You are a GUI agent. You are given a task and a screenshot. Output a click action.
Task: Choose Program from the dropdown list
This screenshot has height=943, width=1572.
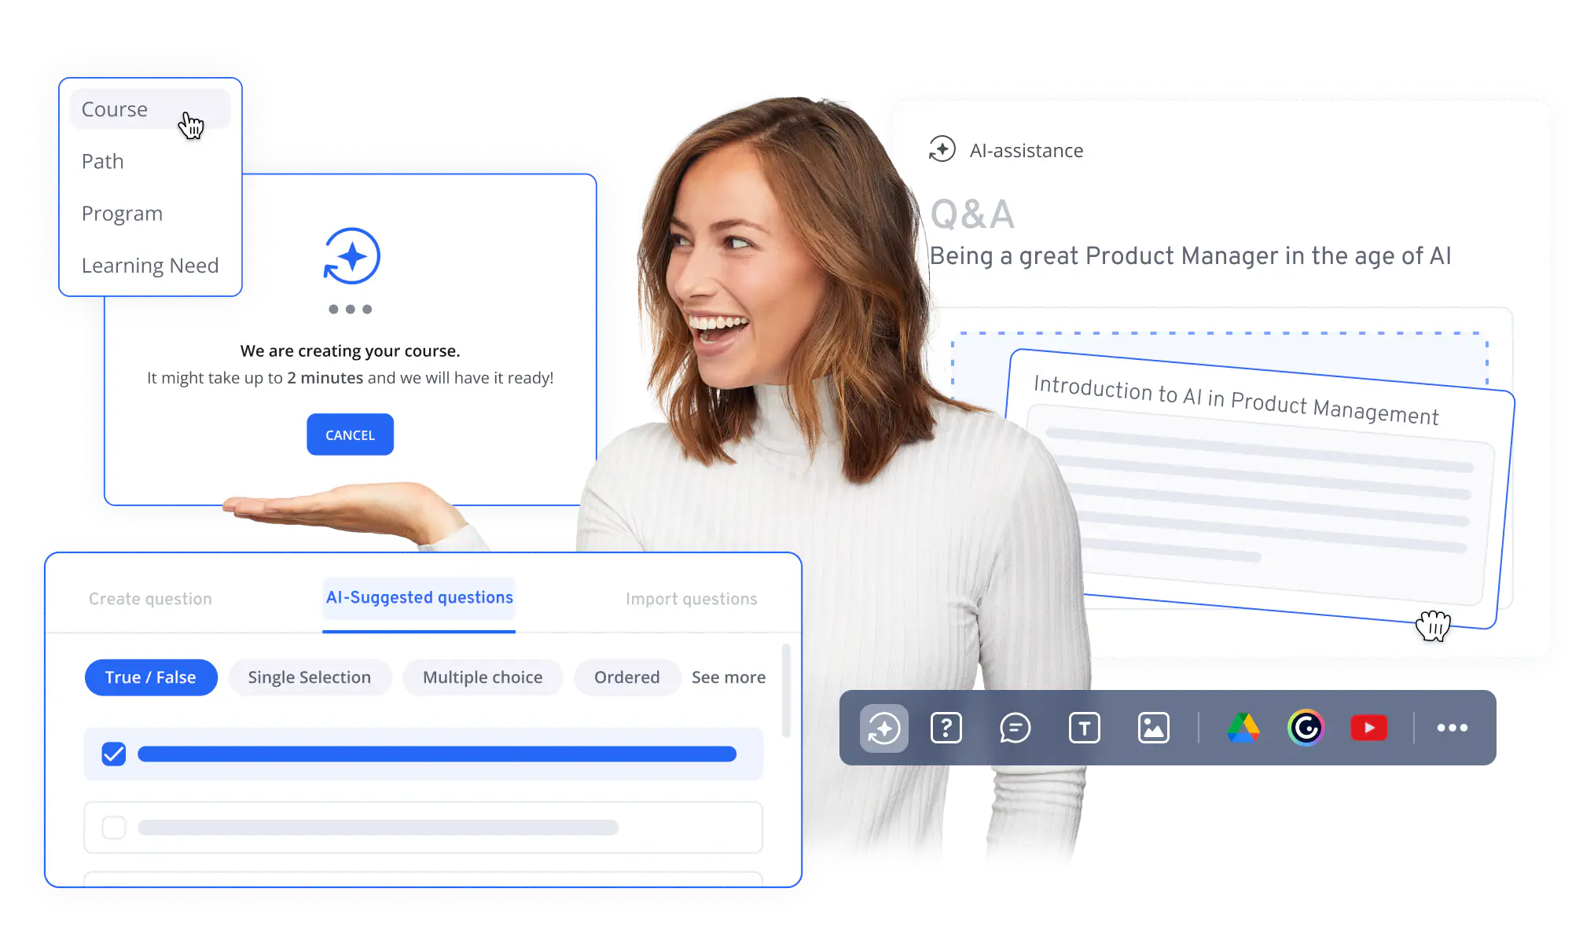point(122,214)
